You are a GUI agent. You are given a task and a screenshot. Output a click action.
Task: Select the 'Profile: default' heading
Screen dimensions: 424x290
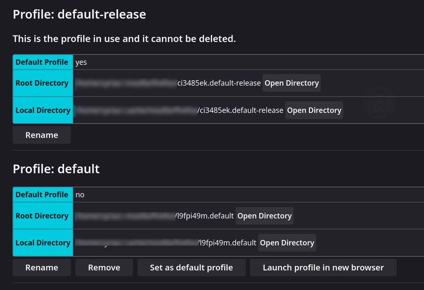[56, 169]
